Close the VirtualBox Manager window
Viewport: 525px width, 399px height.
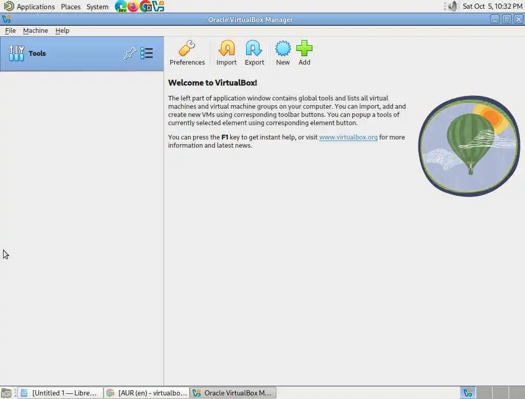click(518, 19)
